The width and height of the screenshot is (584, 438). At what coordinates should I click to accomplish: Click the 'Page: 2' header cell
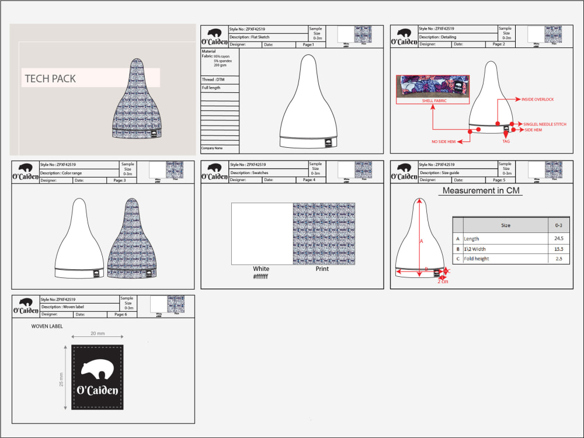tap(500, 44)
